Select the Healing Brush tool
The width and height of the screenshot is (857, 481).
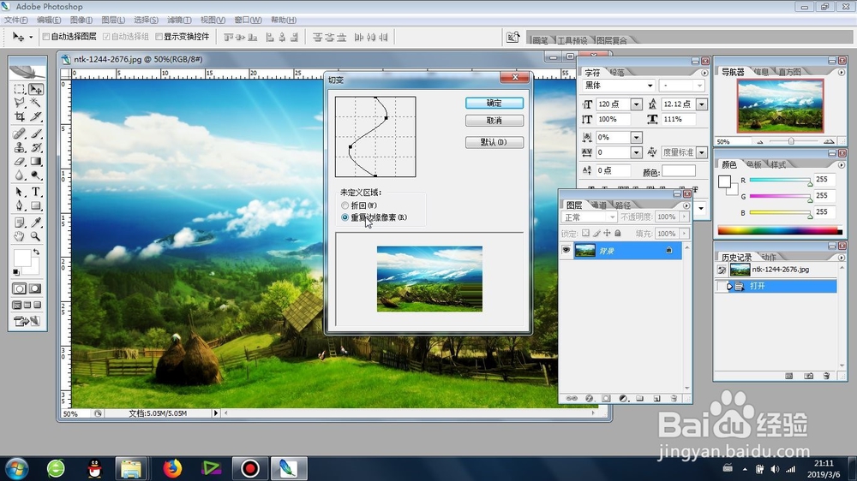[x=20, y=134]
